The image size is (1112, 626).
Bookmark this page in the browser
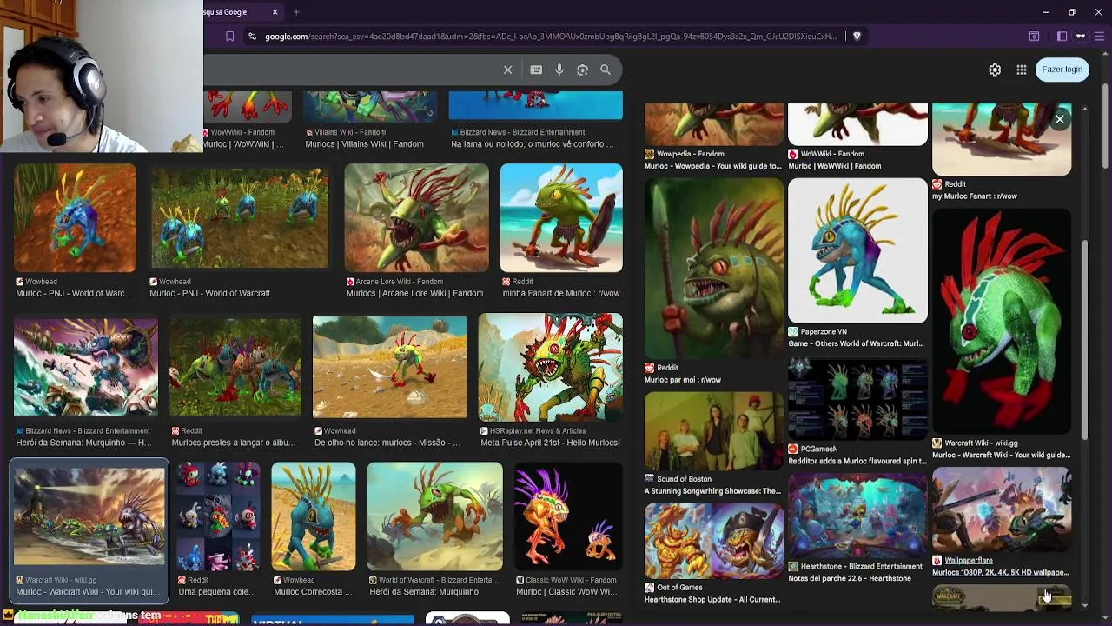(x=229, y=37)
